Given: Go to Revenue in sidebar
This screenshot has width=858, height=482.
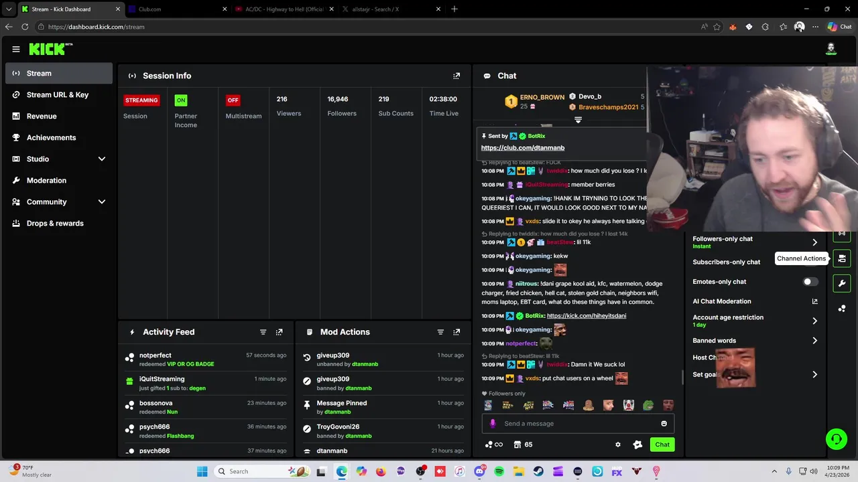Looking at the screenshot, I should (59, 116).
